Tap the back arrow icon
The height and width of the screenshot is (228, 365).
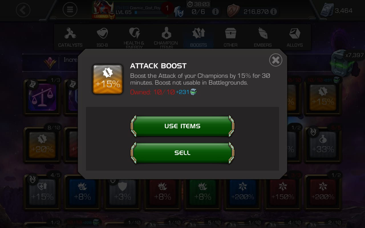23,10
